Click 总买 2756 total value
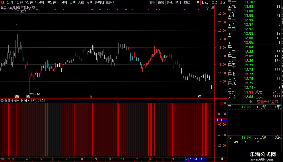The image size is (283, 162). [x=268, y=97]
